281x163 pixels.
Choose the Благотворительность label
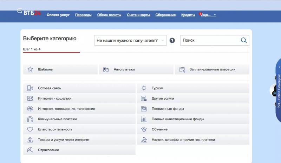click(x=55, y=129)
